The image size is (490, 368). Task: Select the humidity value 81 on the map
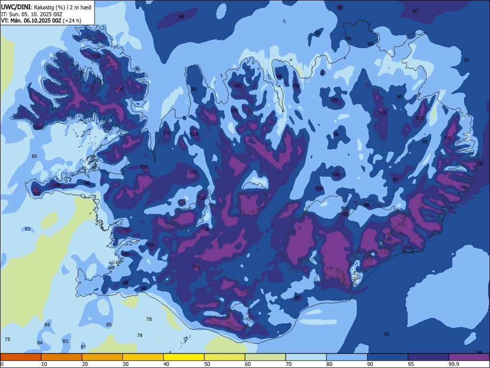83,347
